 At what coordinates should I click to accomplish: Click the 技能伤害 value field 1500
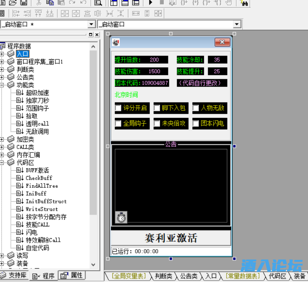point(154,71)
